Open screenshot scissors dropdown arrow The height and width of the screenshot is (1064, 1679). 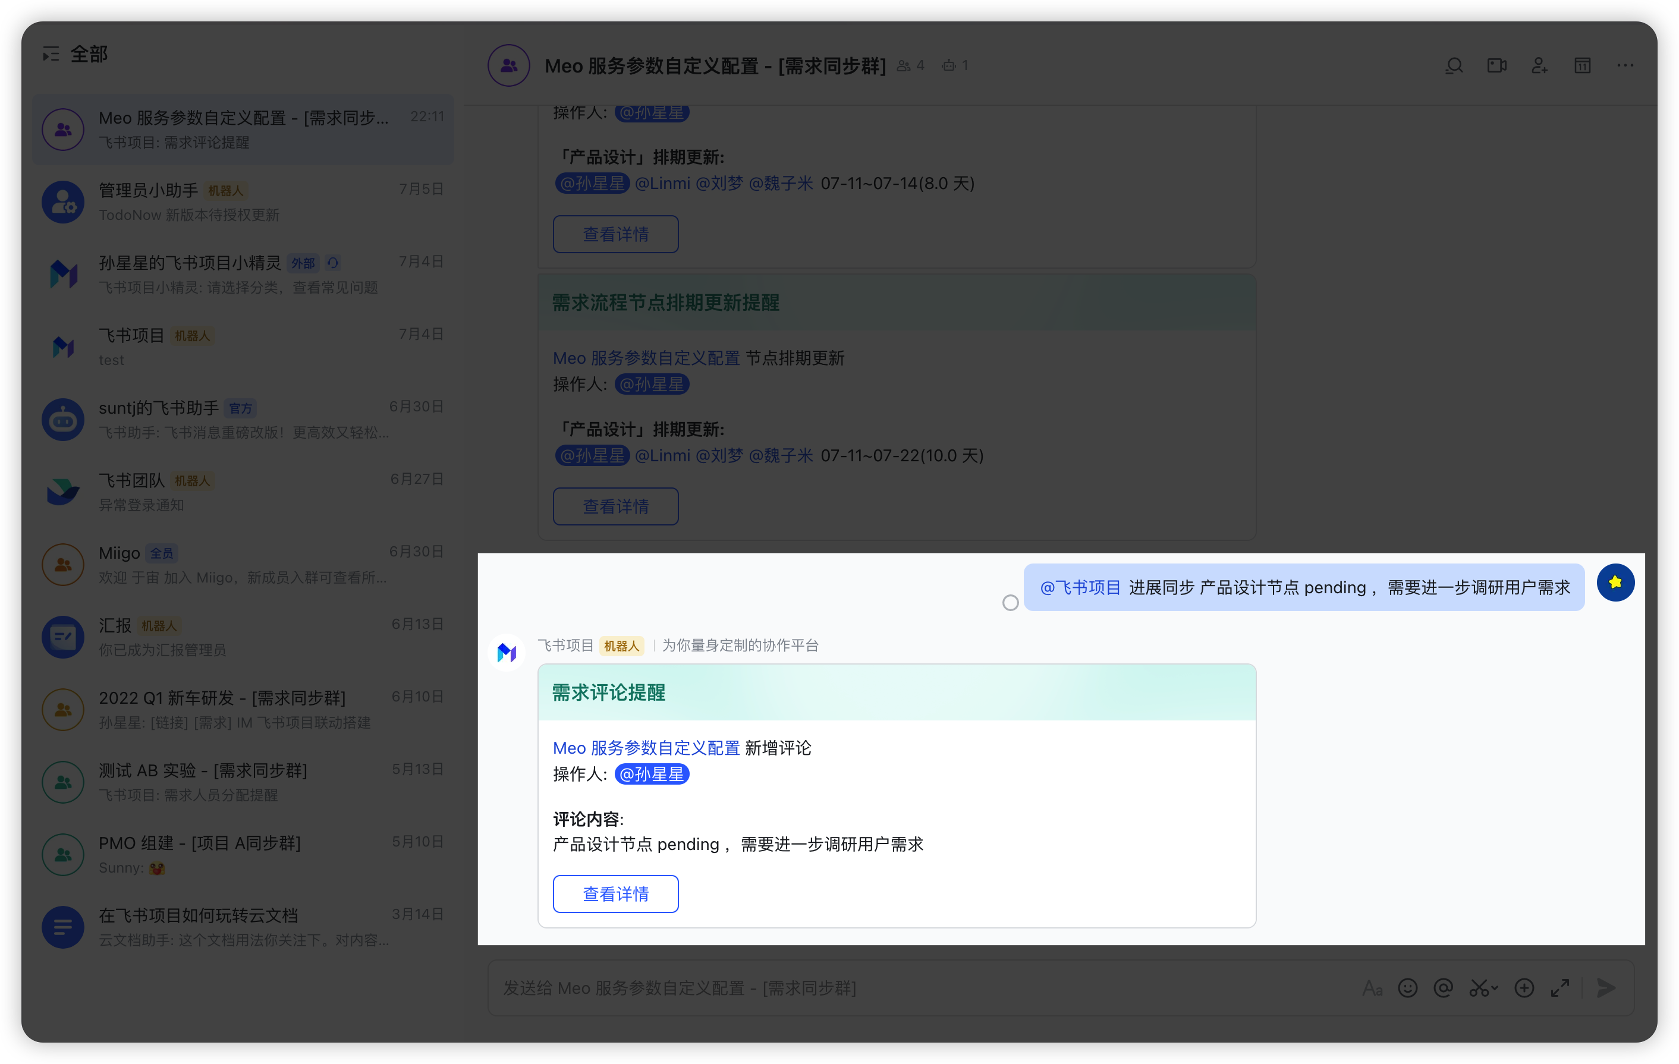pos(1495,988)
